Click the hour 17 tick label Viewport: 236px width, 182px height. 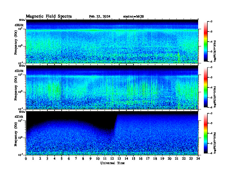(x=148, y=159)
